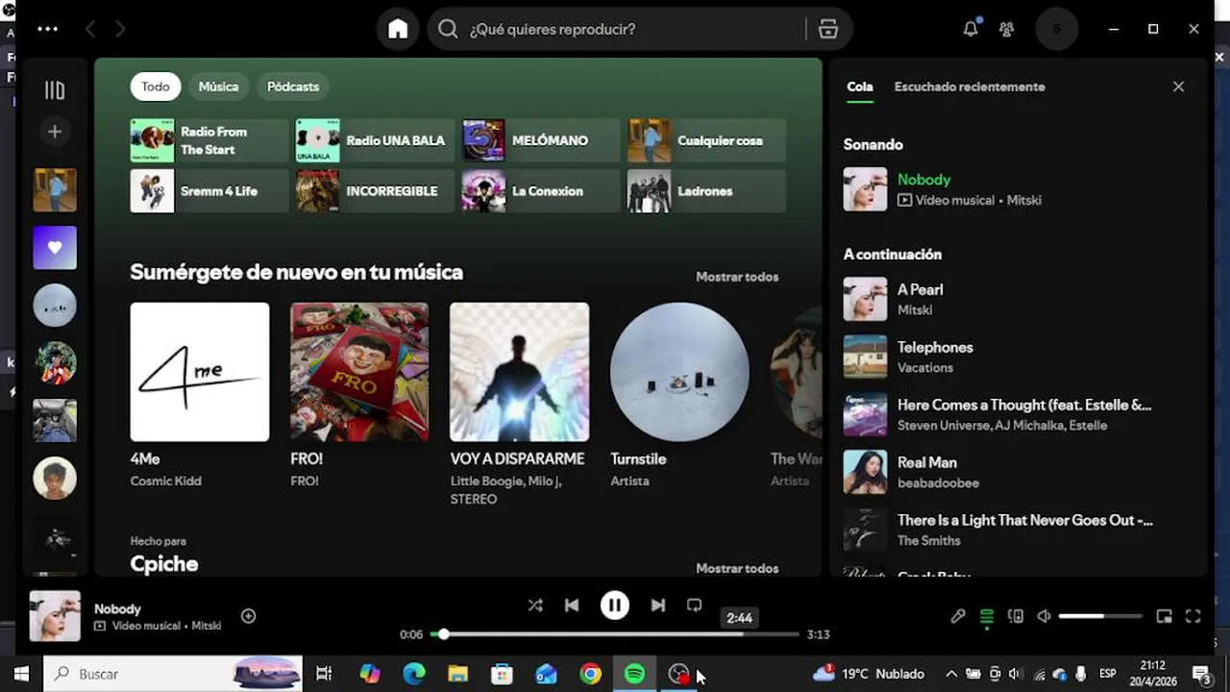Viewport: 1230px width, 692px height.
Task: Skip to the previous track
Action: tap(572, 605)
